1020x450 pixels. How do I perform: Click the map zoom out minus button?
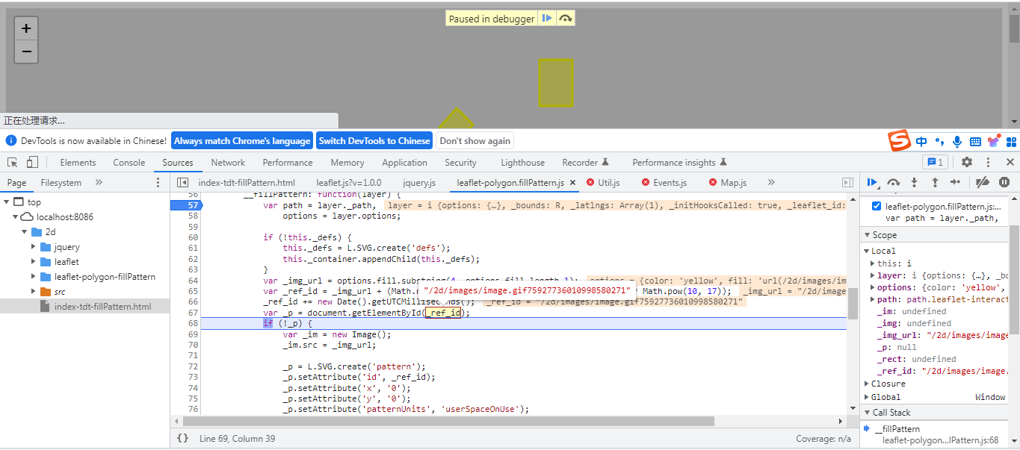[x=26, y=51]
